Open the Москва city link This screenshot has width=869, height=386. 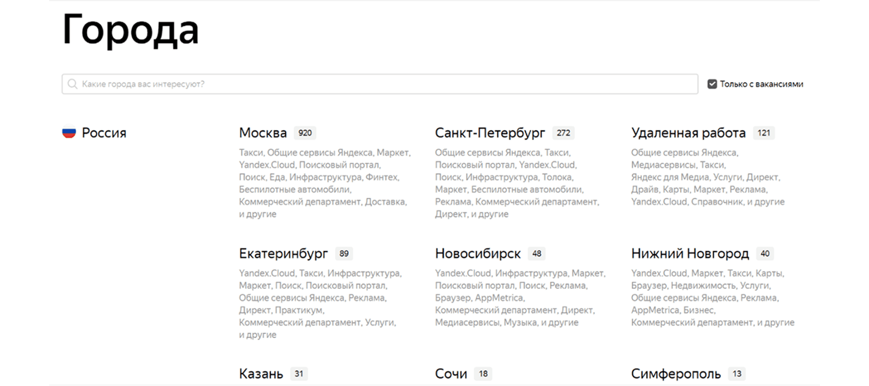pyautogui.click(x=263, y=132)
